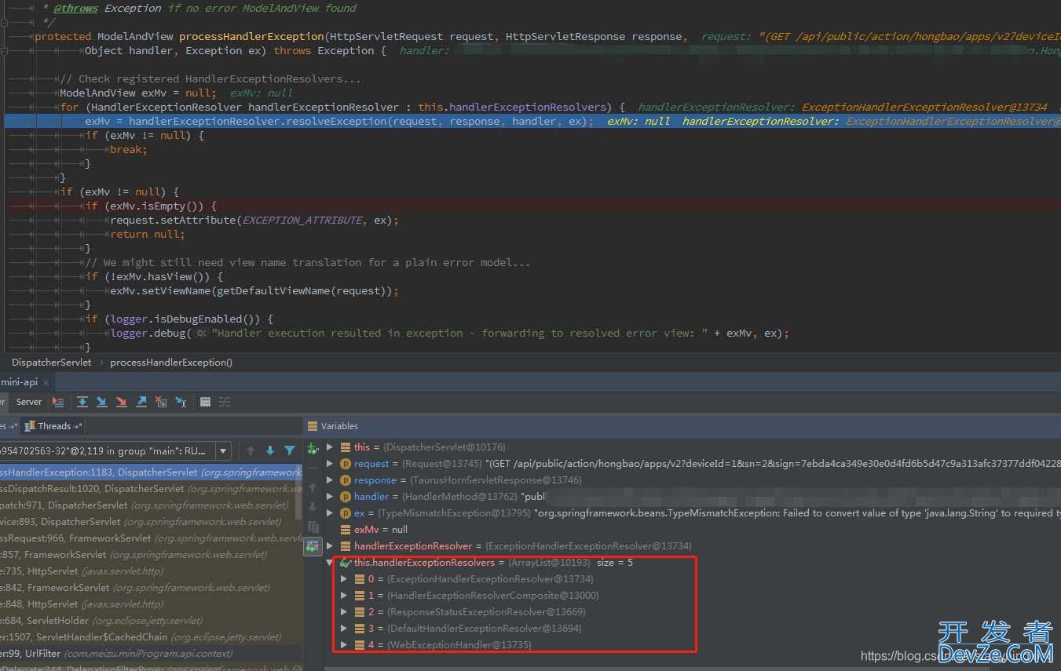Select the :893 DispatcherServlet stack frame
This screenshot has width=1061, height=671.
pos(151,522)
